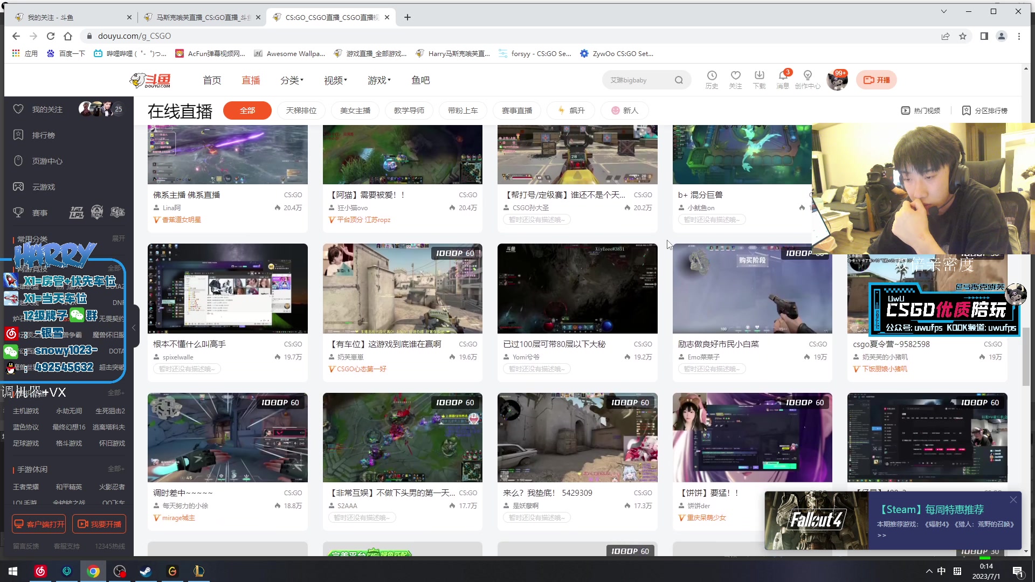
Task: Go to 首页 in the top navigation
Action: click(212, 80)
